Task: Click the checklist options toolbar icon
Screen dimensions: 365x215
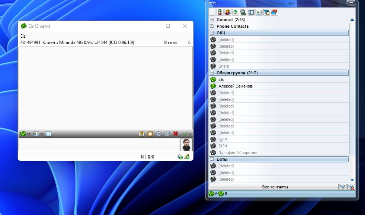Action: click(251, 12)
